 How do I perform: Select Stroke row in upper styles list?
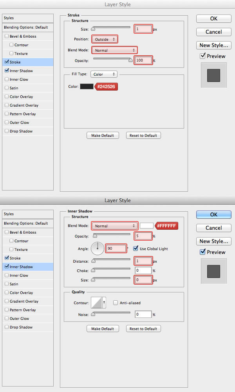click(28, 62)
